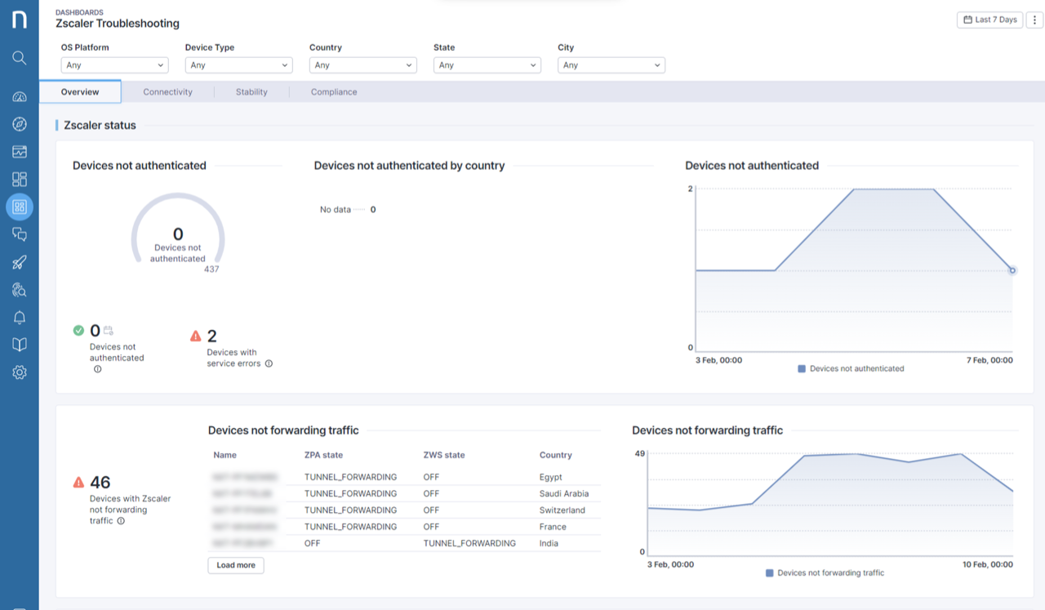Click the rocket Remote Actions sidebar icon
Image resolution: width=1045 pixels, height=610 pixels.
(x=20, y=261)
